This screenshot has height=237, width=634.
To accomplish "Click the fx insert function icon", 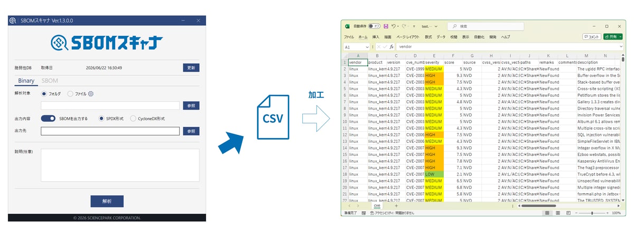I will [391, 46].
